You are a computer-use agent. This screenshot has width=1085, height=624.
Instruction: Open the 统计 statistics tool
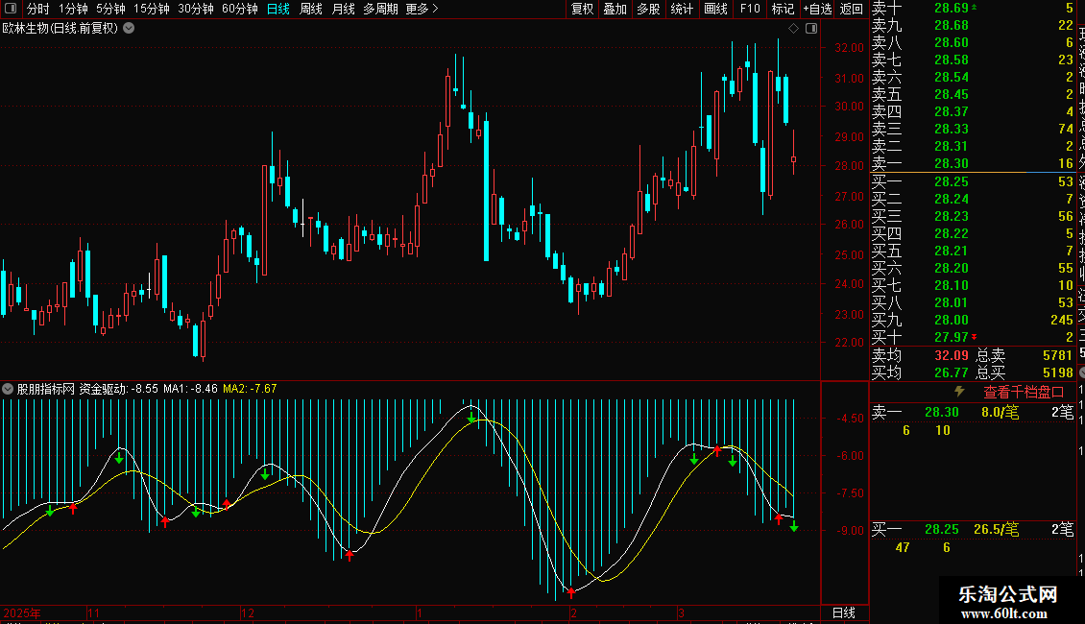(682, 9)
